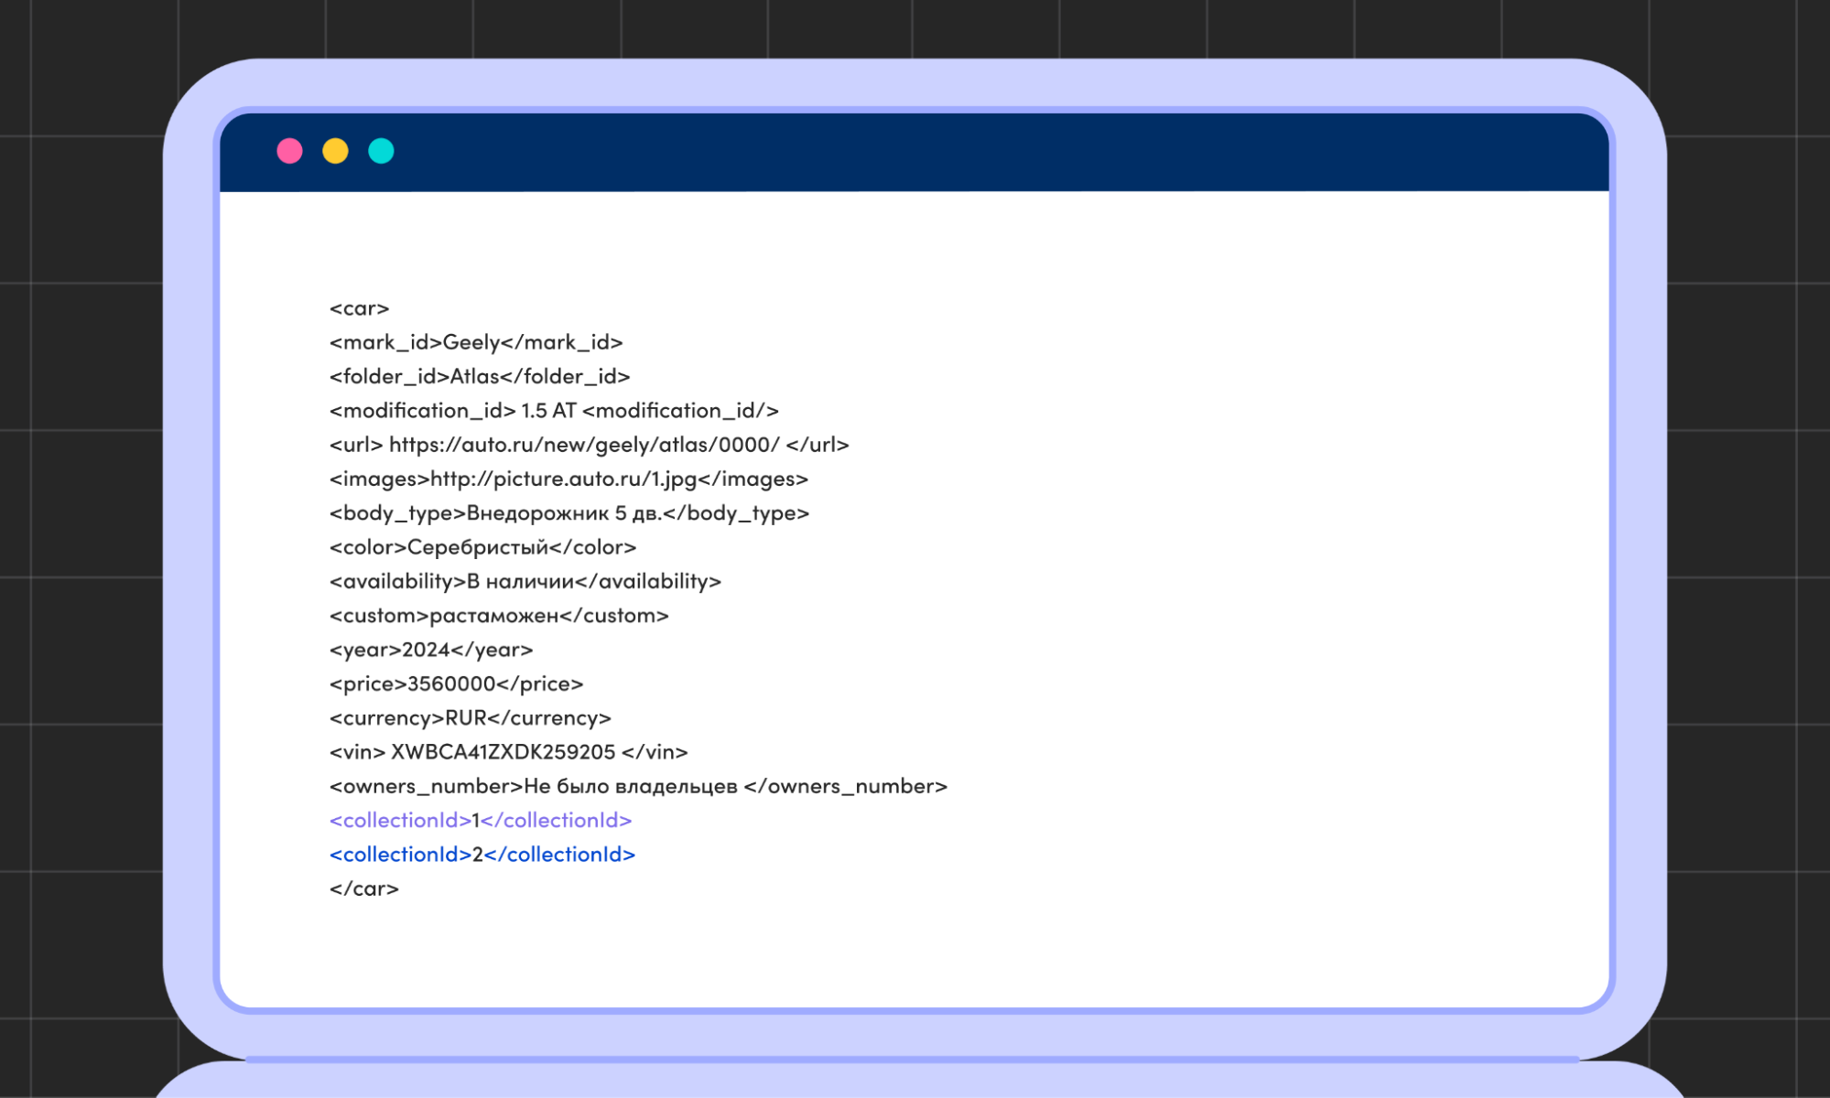Screen dimensions: 1830x1098
Task: Click the yellow window dot
Action: click(x=335, y=151)
